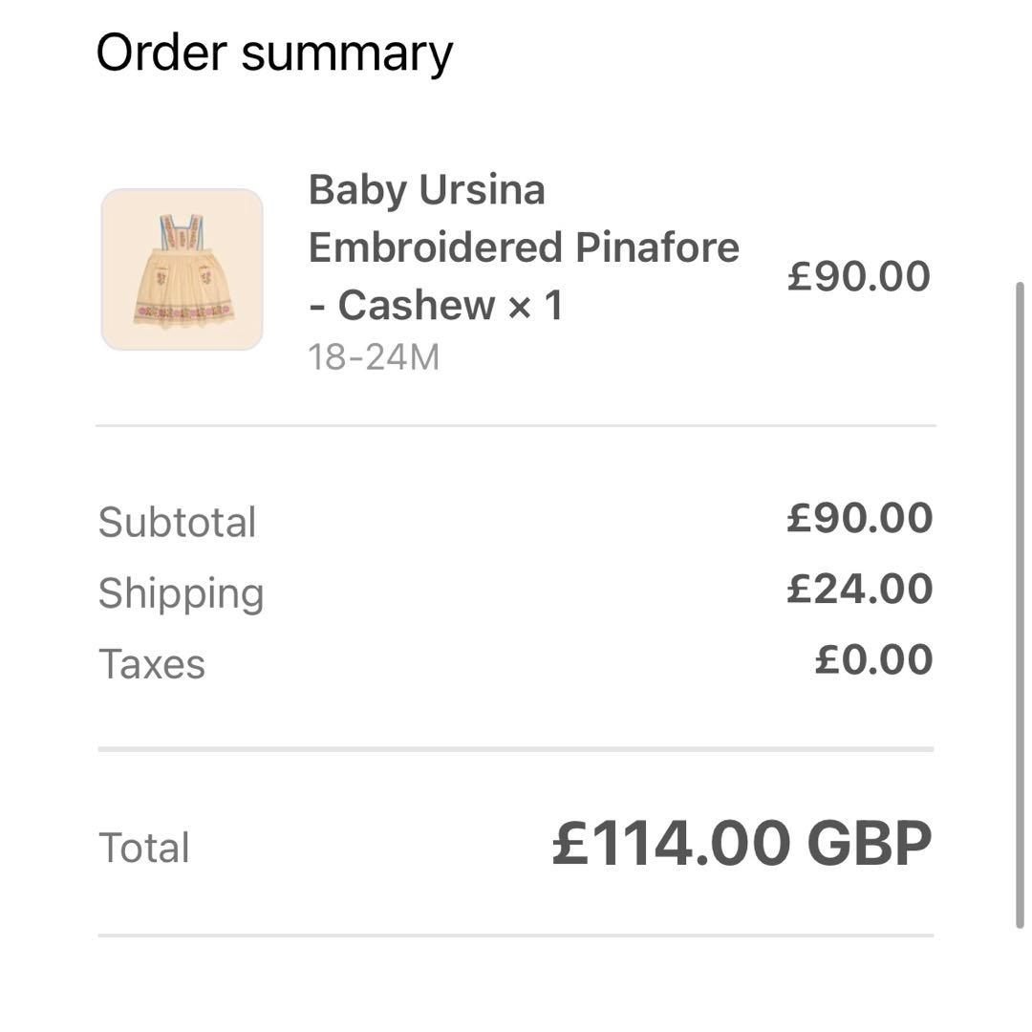This screenshot has height=1032, width=1032.
Task: Click the divider line above Total
Action: 516,750
